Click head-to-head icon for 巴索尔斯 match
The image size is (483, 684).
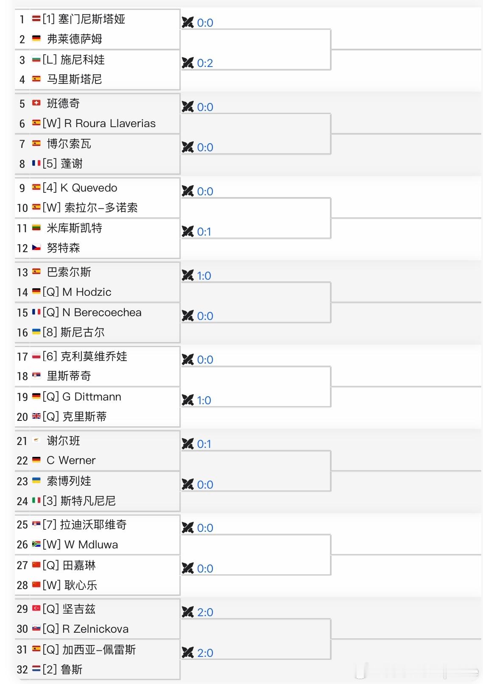[187, 275]
